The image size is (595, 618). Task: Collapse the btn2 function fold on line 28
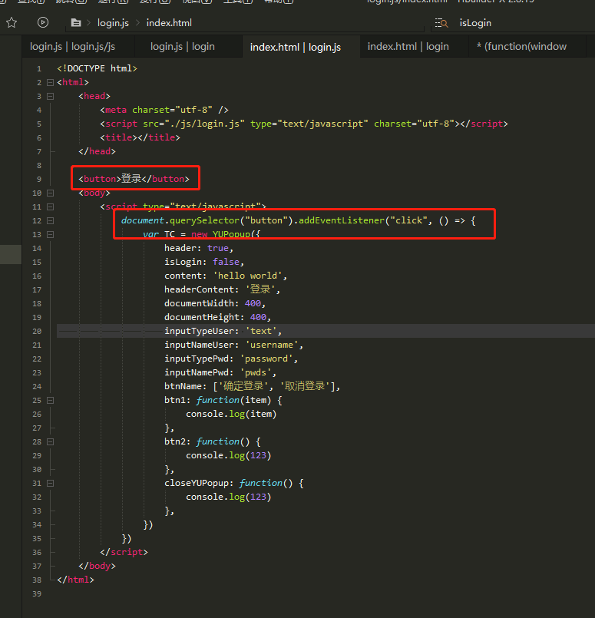(x=50, y=442)
